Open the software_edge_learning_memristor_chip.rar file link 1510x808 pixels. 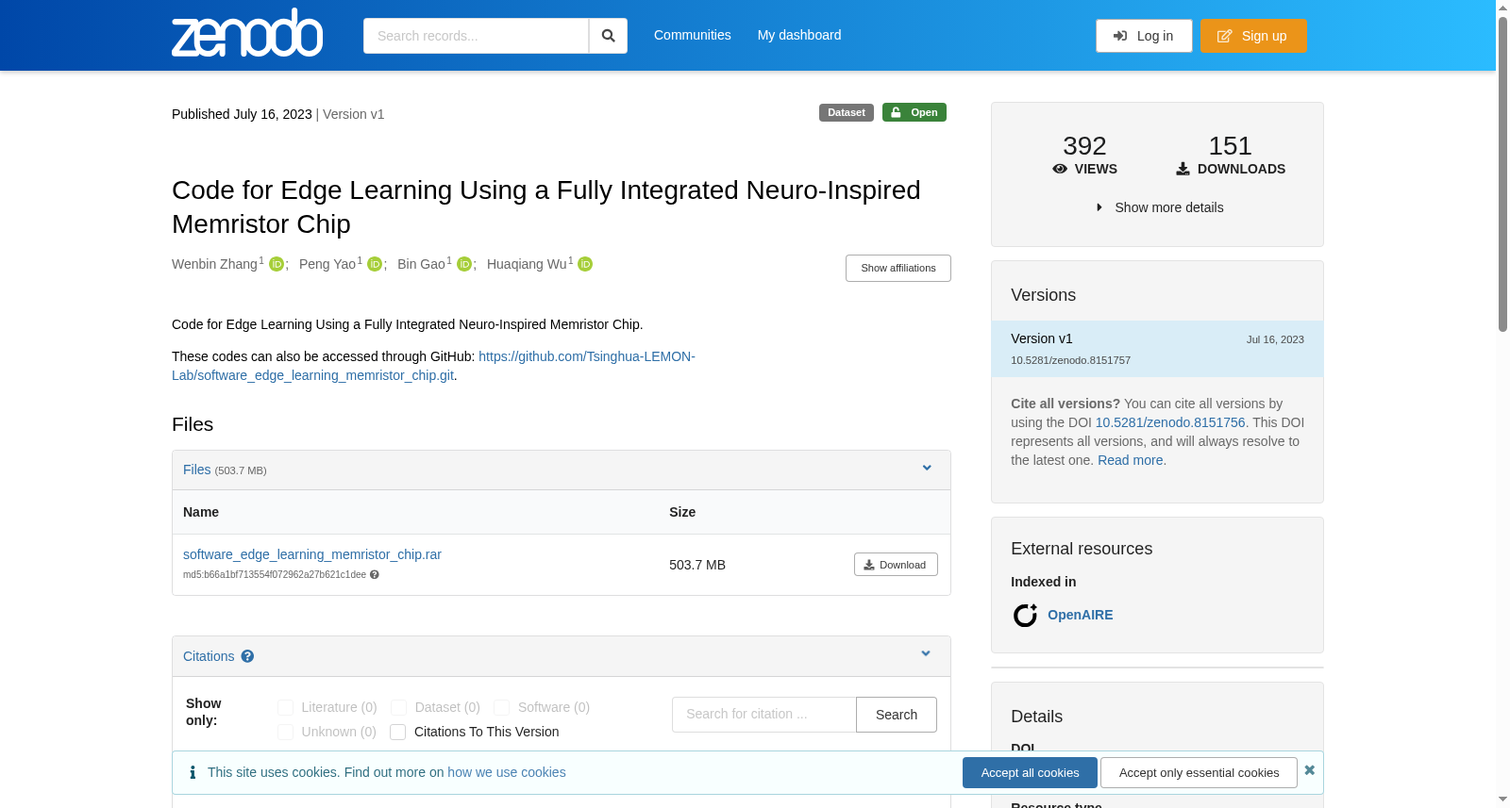pyautogui.click(x=312, y=554)
